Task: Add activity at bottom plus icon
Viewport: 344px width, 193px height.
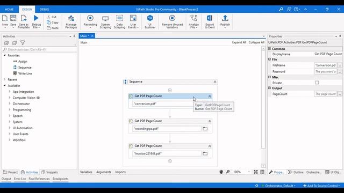Action: [x=170, y=161]
